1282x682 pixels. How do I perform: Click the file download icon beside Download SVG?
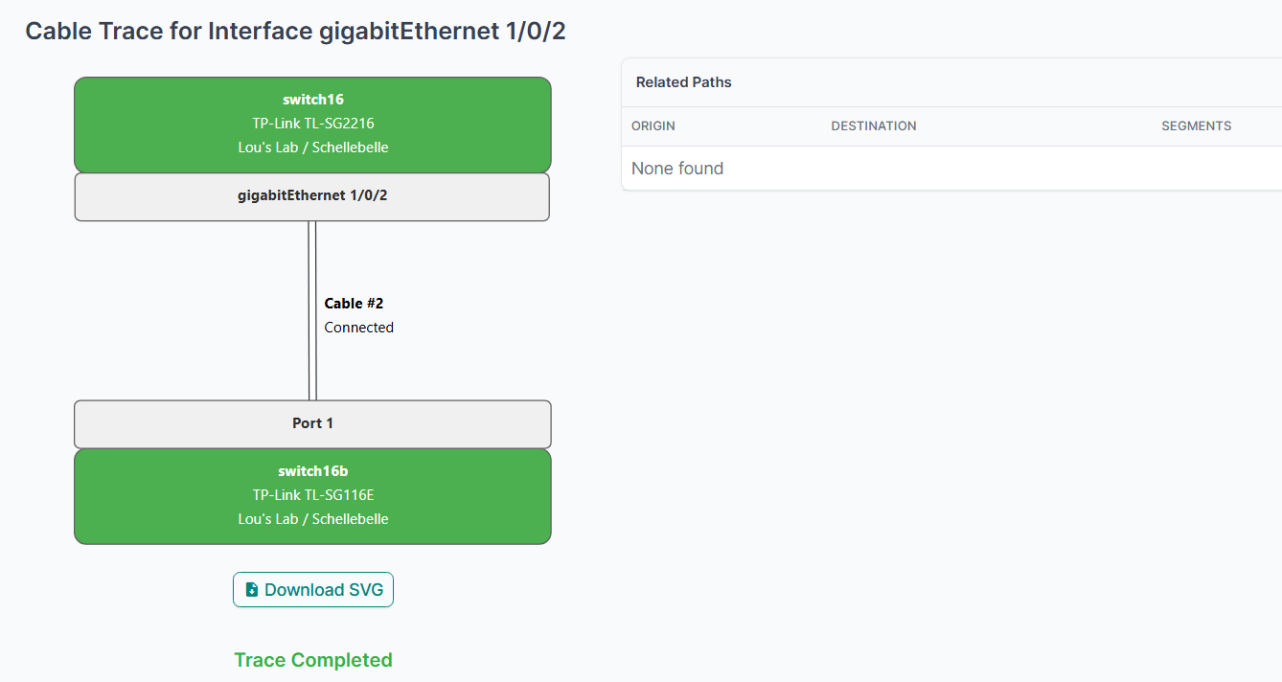tap(252, 590)
